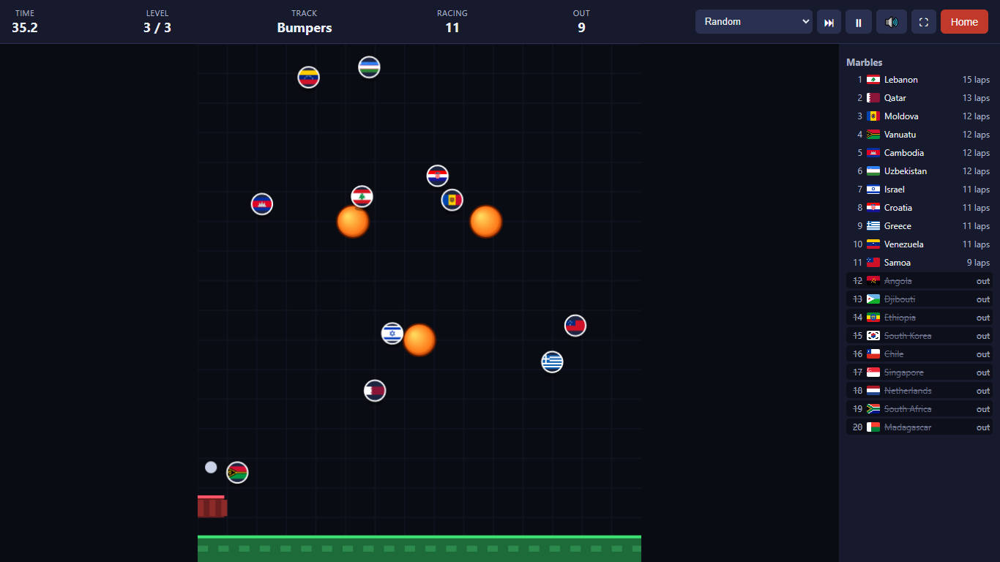Click the Cambodia marble on the track
The image size is (1000, 562).
coord(262,204)
